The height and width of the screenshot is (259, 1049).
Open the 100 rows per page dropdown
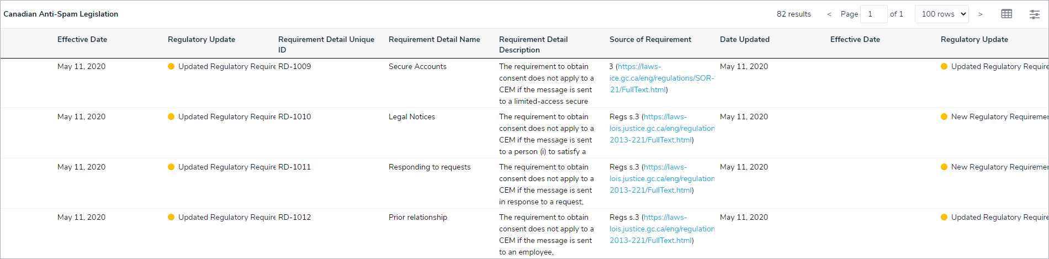(942, 14)
